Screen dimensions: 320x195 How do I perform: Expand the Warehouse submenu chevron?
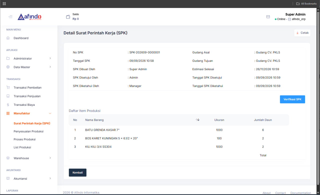coord(50,158)
